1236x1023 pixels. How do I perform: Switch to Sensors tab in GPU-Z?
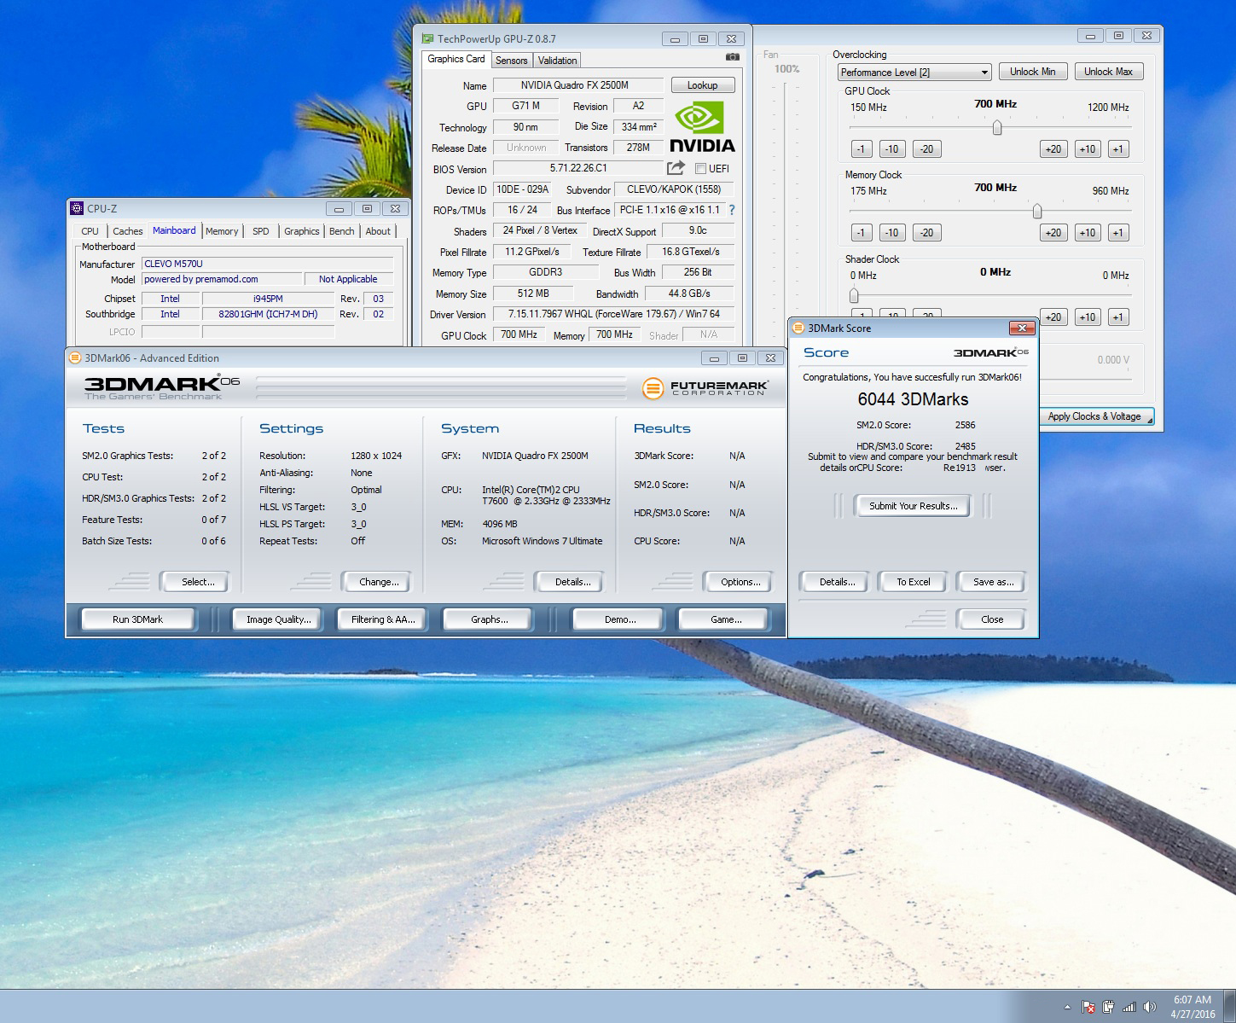tap(511, 61)
